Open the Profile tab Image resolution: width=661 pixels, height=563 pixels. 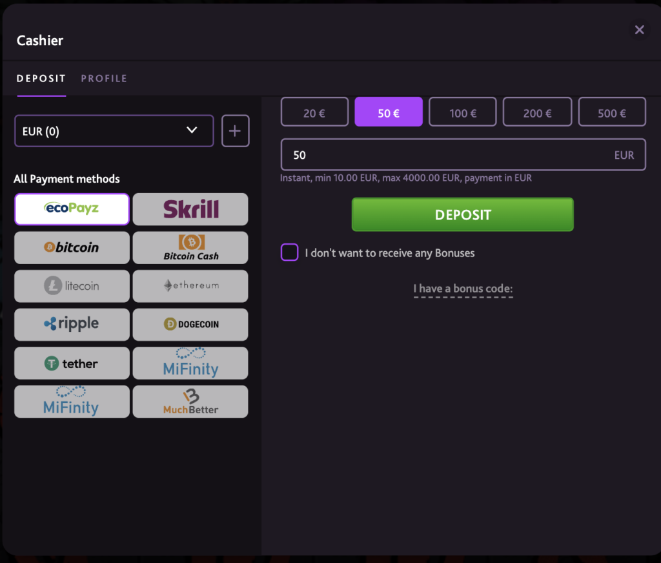(x=104, y=78)
